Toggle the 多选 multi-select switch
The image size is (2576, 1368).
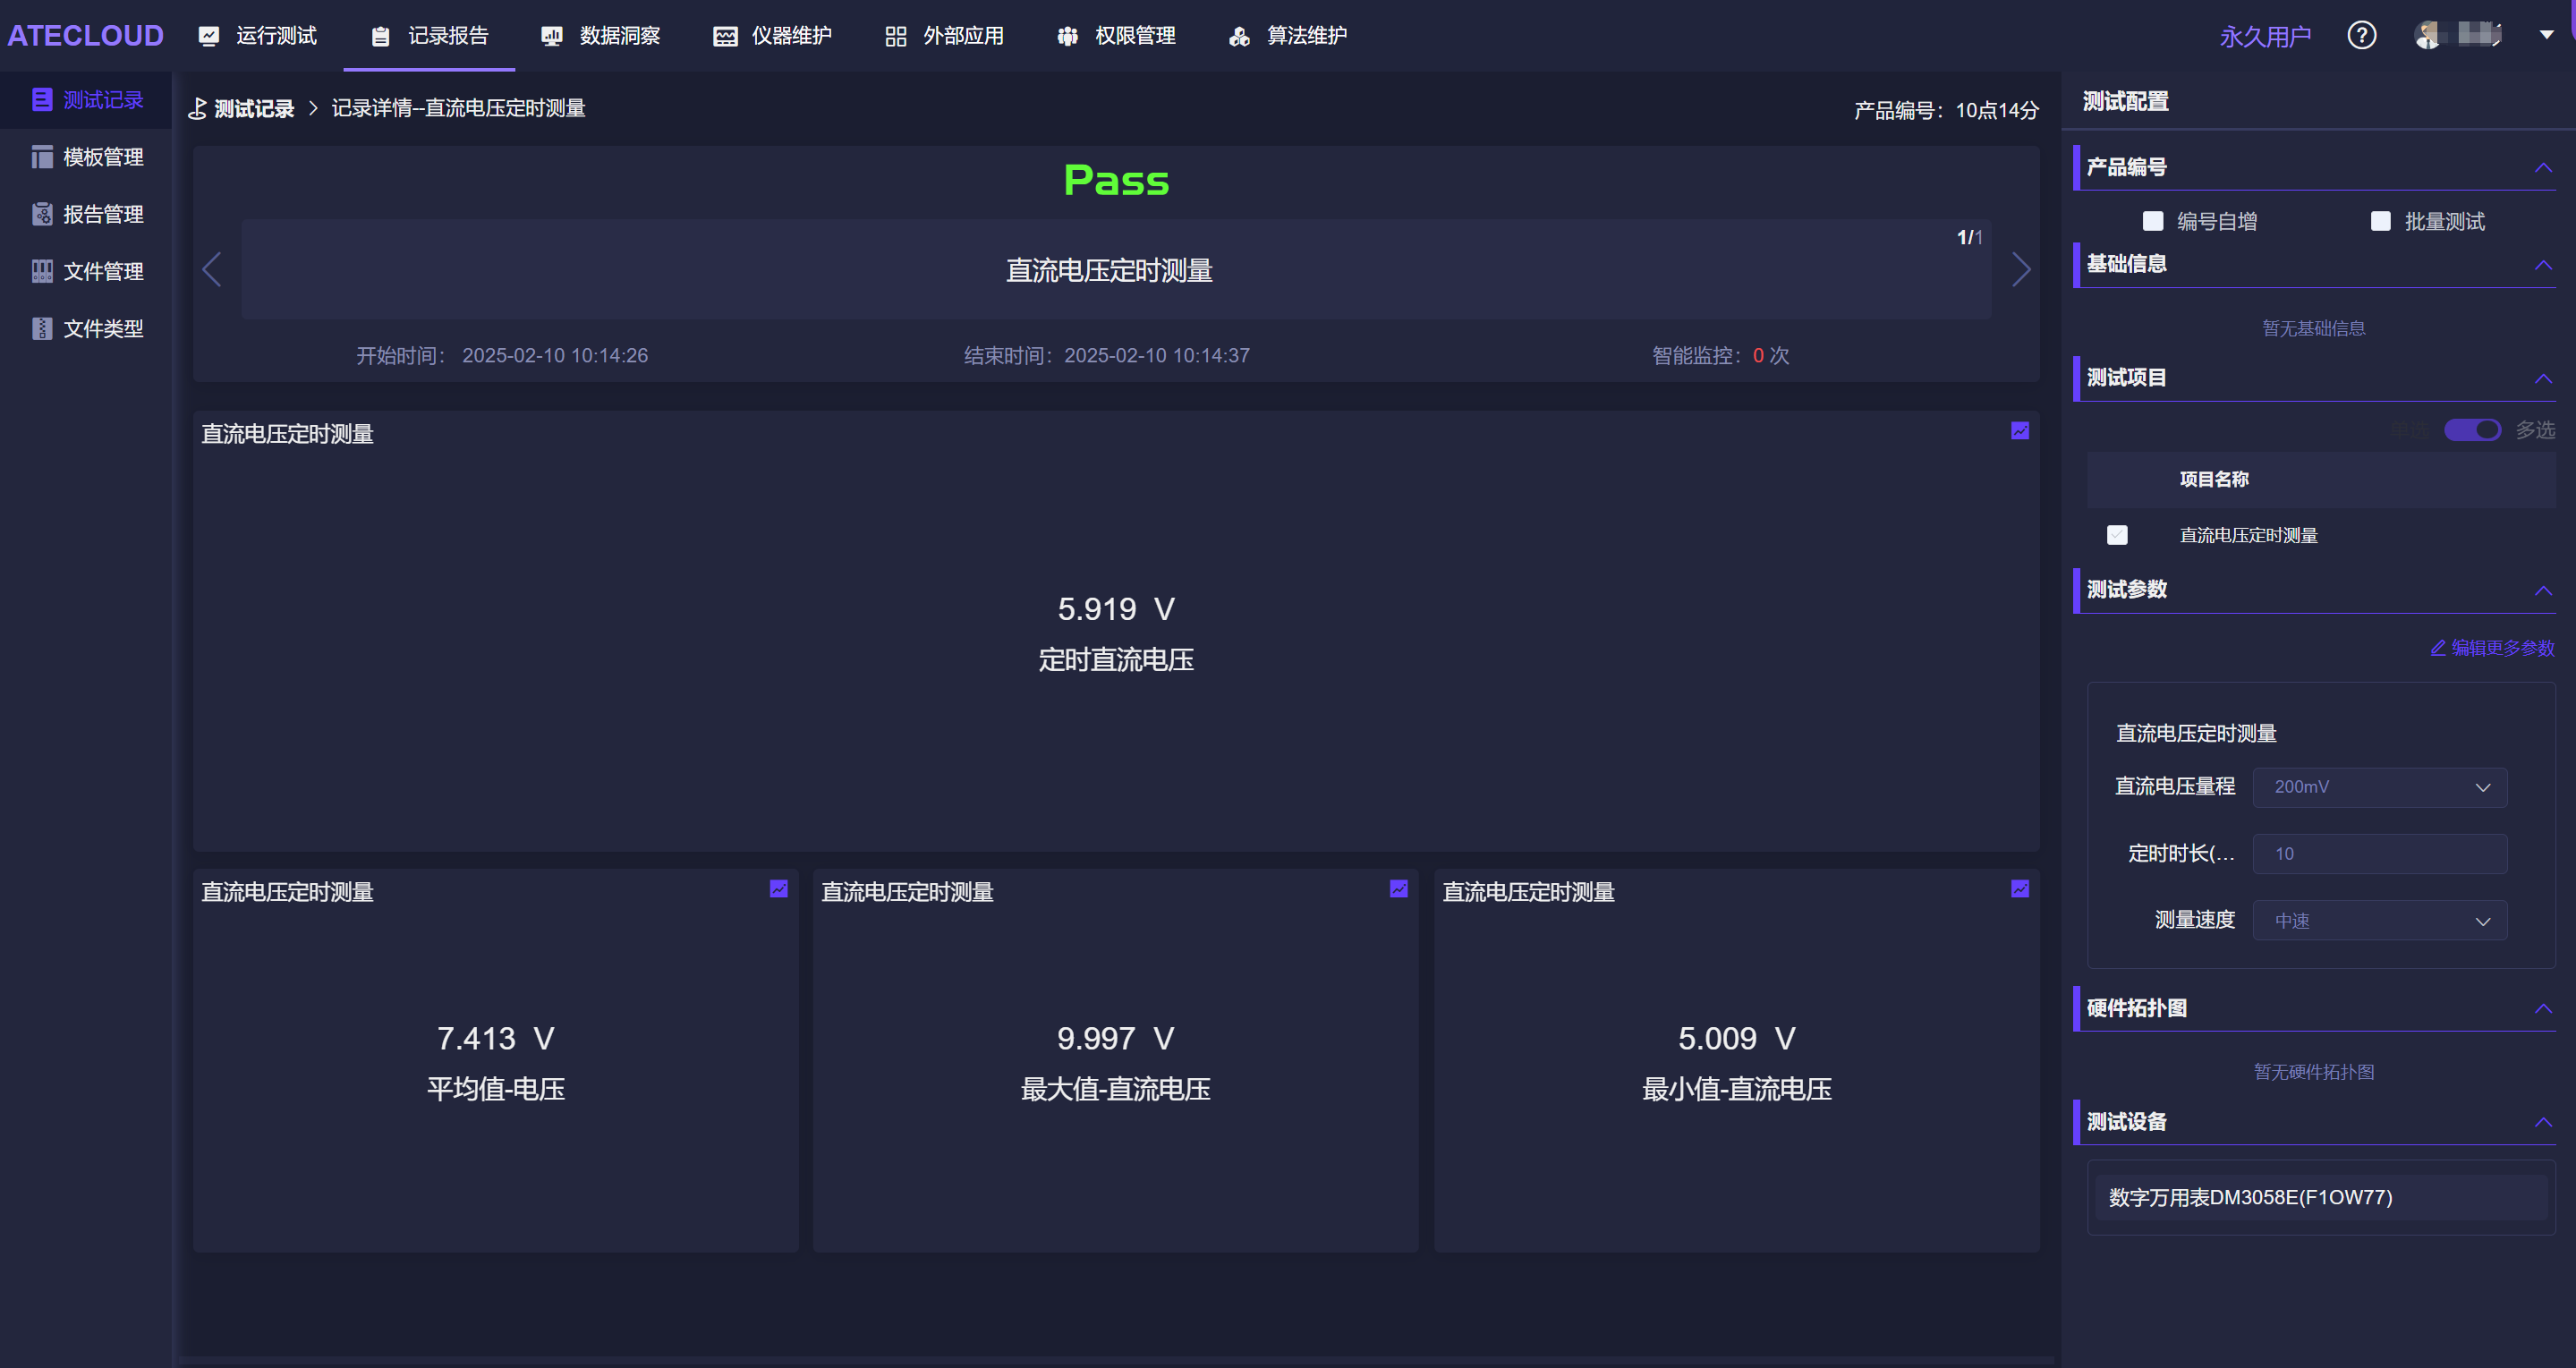click(2471, 430)
